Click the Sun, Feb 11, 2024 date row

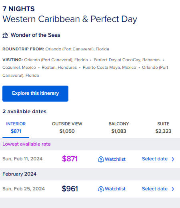pos(90,159)
